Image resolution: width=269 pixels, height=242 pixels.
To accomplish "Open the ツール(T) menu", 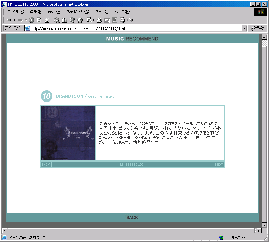I will 102,12.
